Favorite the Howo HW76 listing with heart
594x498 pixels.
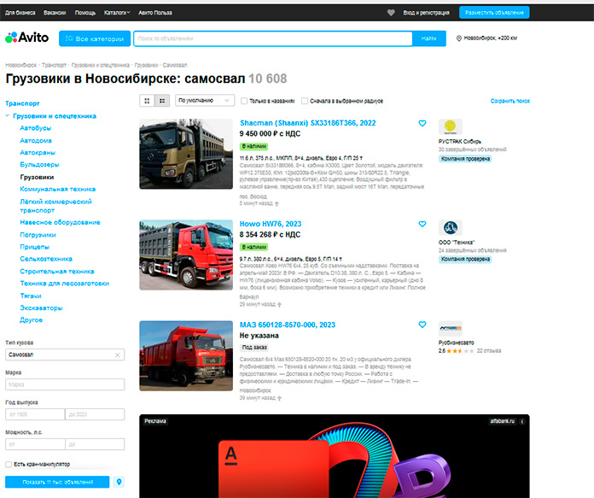coord(422,225)
